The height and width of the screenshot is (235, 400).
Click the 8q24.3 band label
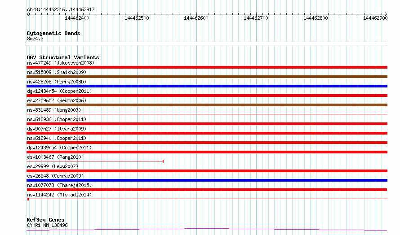click(x=35, y=39)
